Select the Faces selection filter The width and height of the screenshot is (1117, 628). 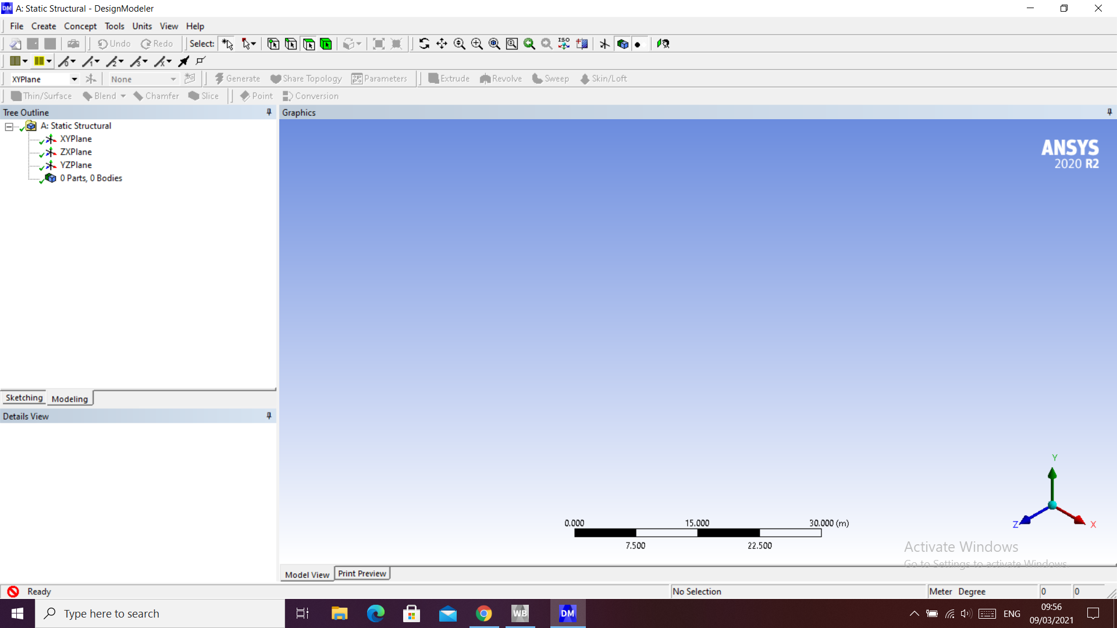pos(309,44)
